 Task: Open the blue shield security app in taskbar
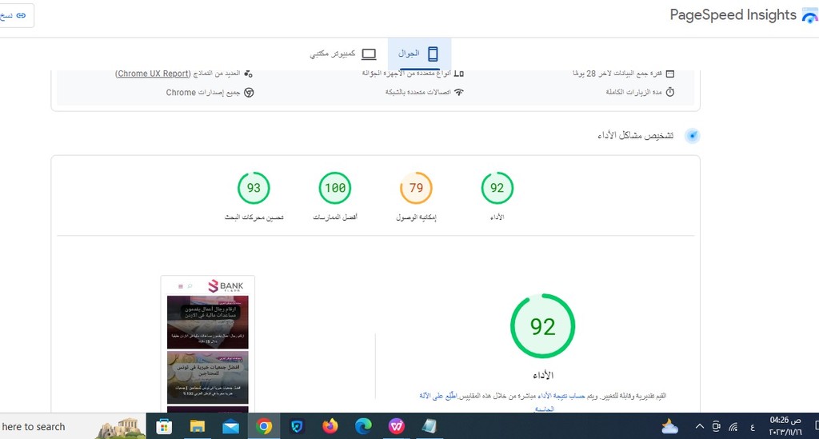pyautogui.click(x=298, y=426)
